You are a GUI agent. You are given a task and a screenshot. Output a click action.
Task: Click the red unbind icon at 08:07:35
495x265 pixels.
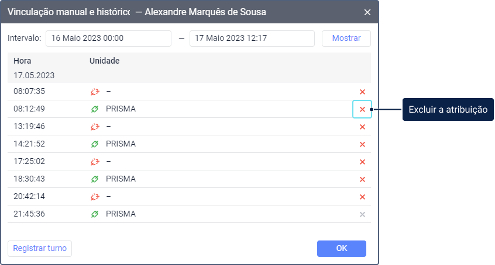[x=95, y=92]
